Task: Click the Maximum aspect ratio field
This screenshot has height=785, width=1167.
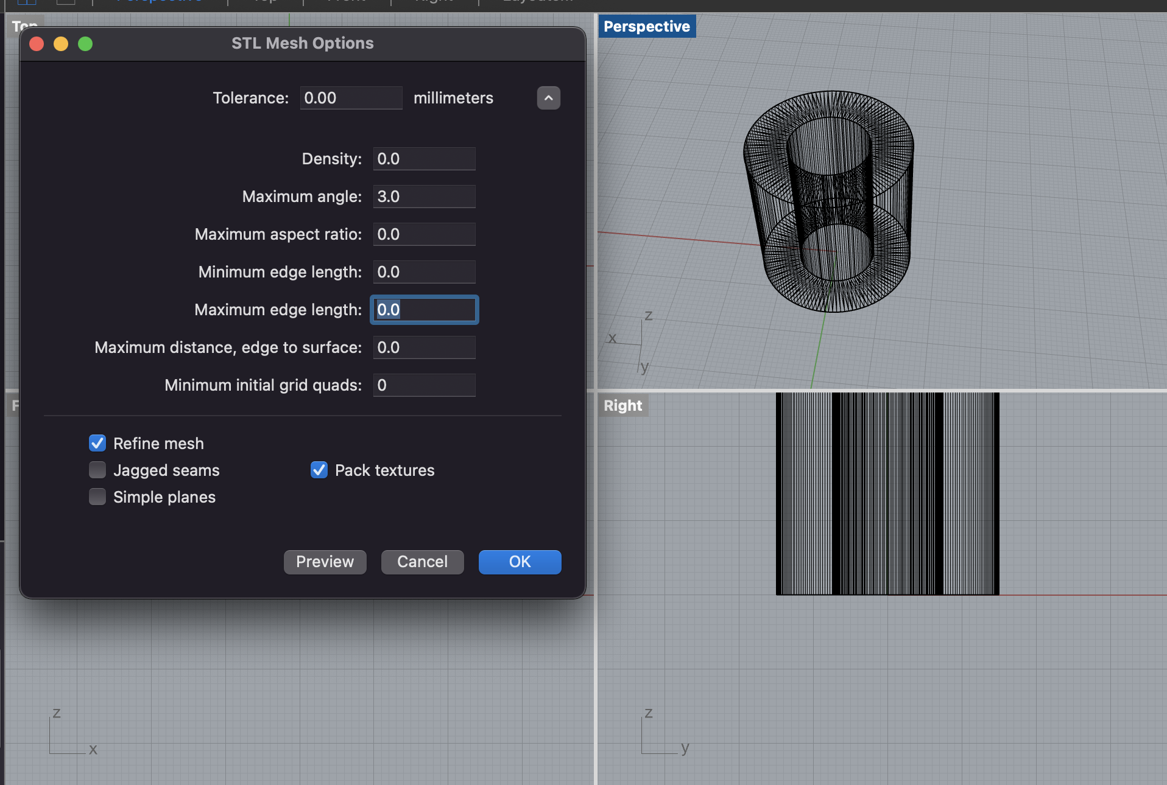Action: pos(424,234)
